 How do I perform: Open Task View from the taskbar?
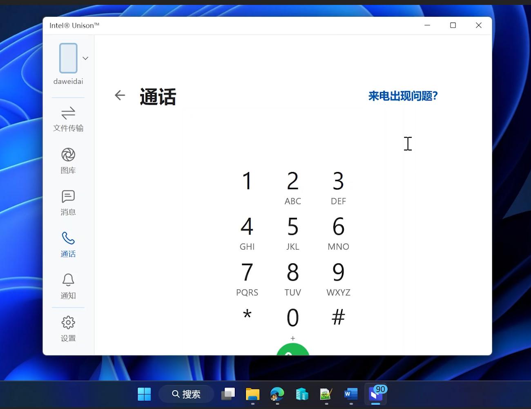click(x=228, y=394)
